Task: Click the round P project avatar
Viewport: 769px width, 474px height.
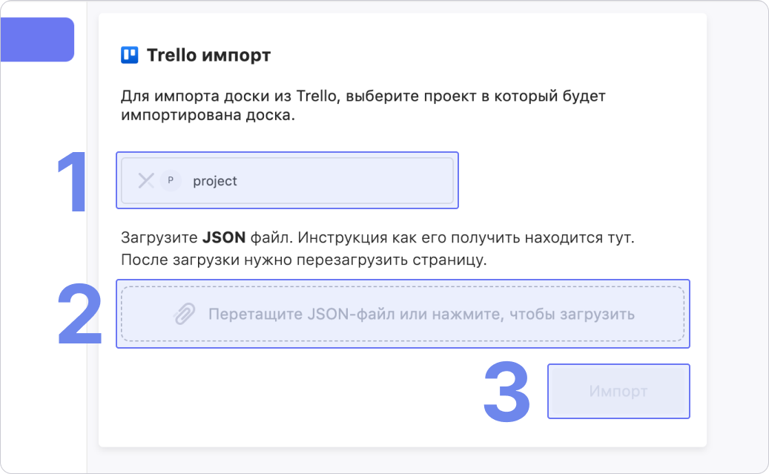Action: point(171,180)
